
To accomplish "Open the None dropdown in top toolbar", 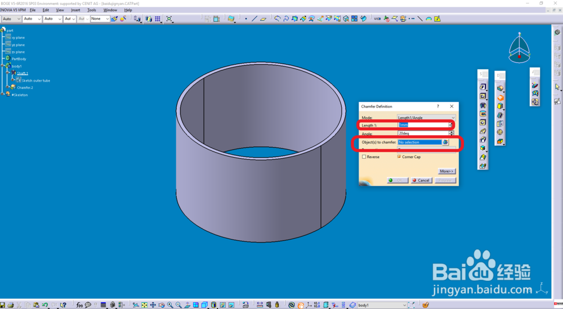I will [x=100, y=19].
